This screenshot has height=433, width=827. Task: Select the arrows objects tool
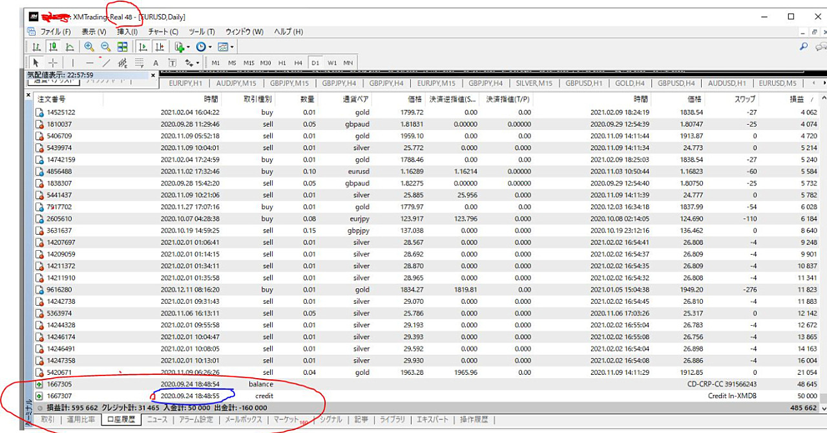click(x=189, y=63)
